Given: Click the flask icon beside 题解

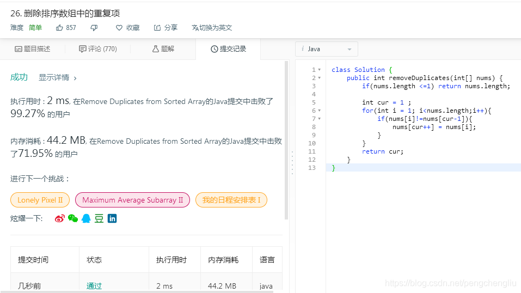Looking at the screenshot, I should click(x=156, y=49).
